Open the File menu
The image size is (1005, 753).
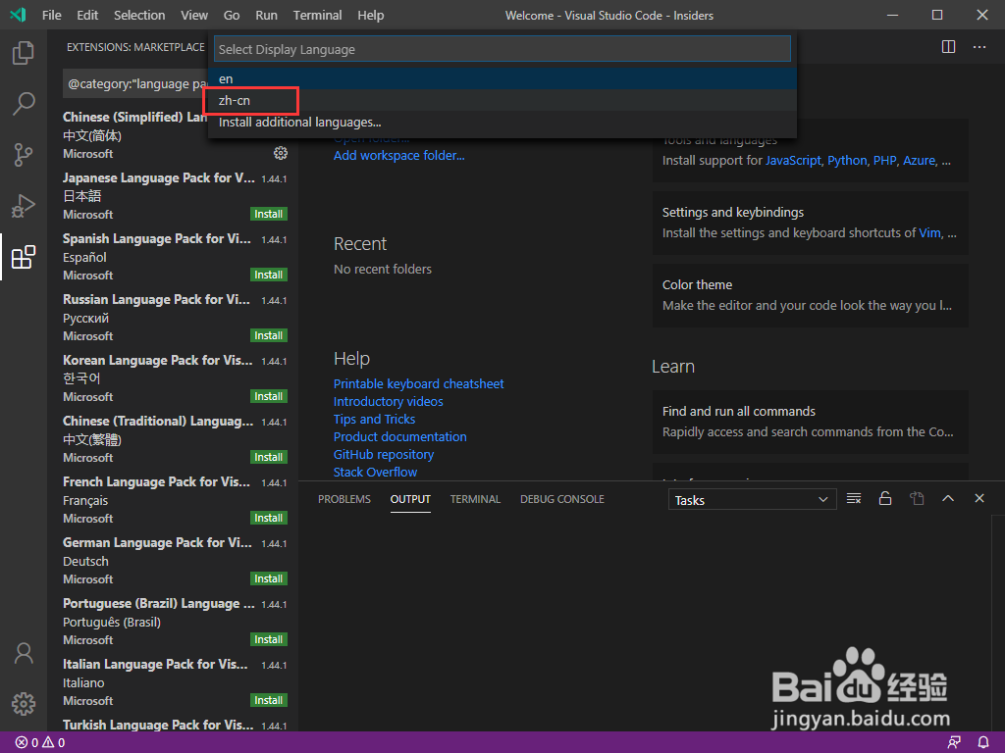click(x=52, y=15)
